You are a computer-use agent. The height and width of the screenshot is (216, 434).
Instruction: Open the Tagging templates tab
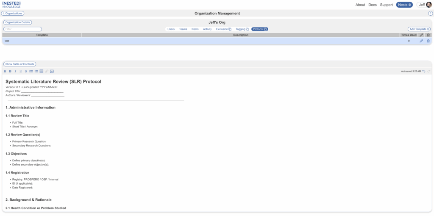pyautogui.click(x=242, y=29)
